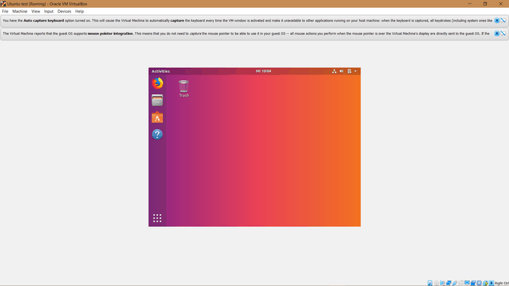Open the Help menu
509x286 pixels.
point(80,11)
